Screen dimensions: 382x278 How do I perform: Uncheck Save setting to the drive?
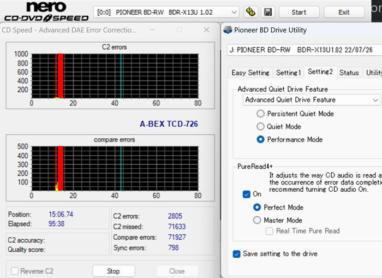[236, 253]
